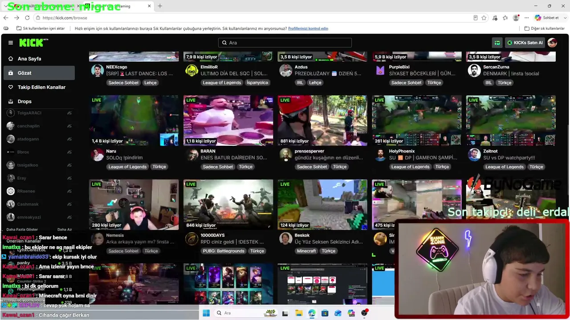Open Outlook from the taskbar
The width and height of the screenshot is (570, 320).
tap(338, 313)
